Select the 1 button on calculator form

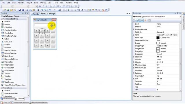36,31
